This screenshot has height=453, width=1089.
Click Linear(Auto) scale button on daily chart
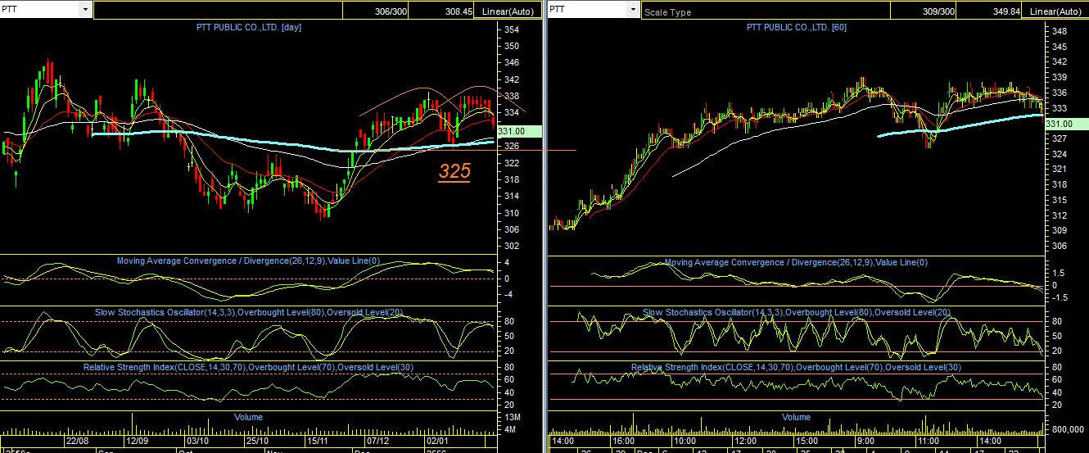point(508,11)
